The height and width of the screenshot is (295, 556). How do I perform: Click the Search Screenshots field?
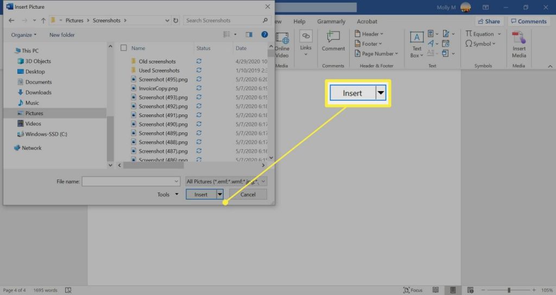(227, 21)
